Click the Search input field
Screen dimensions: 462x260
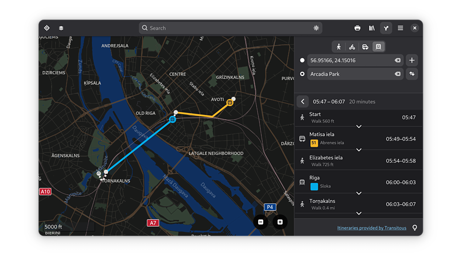tap(230, 28)
